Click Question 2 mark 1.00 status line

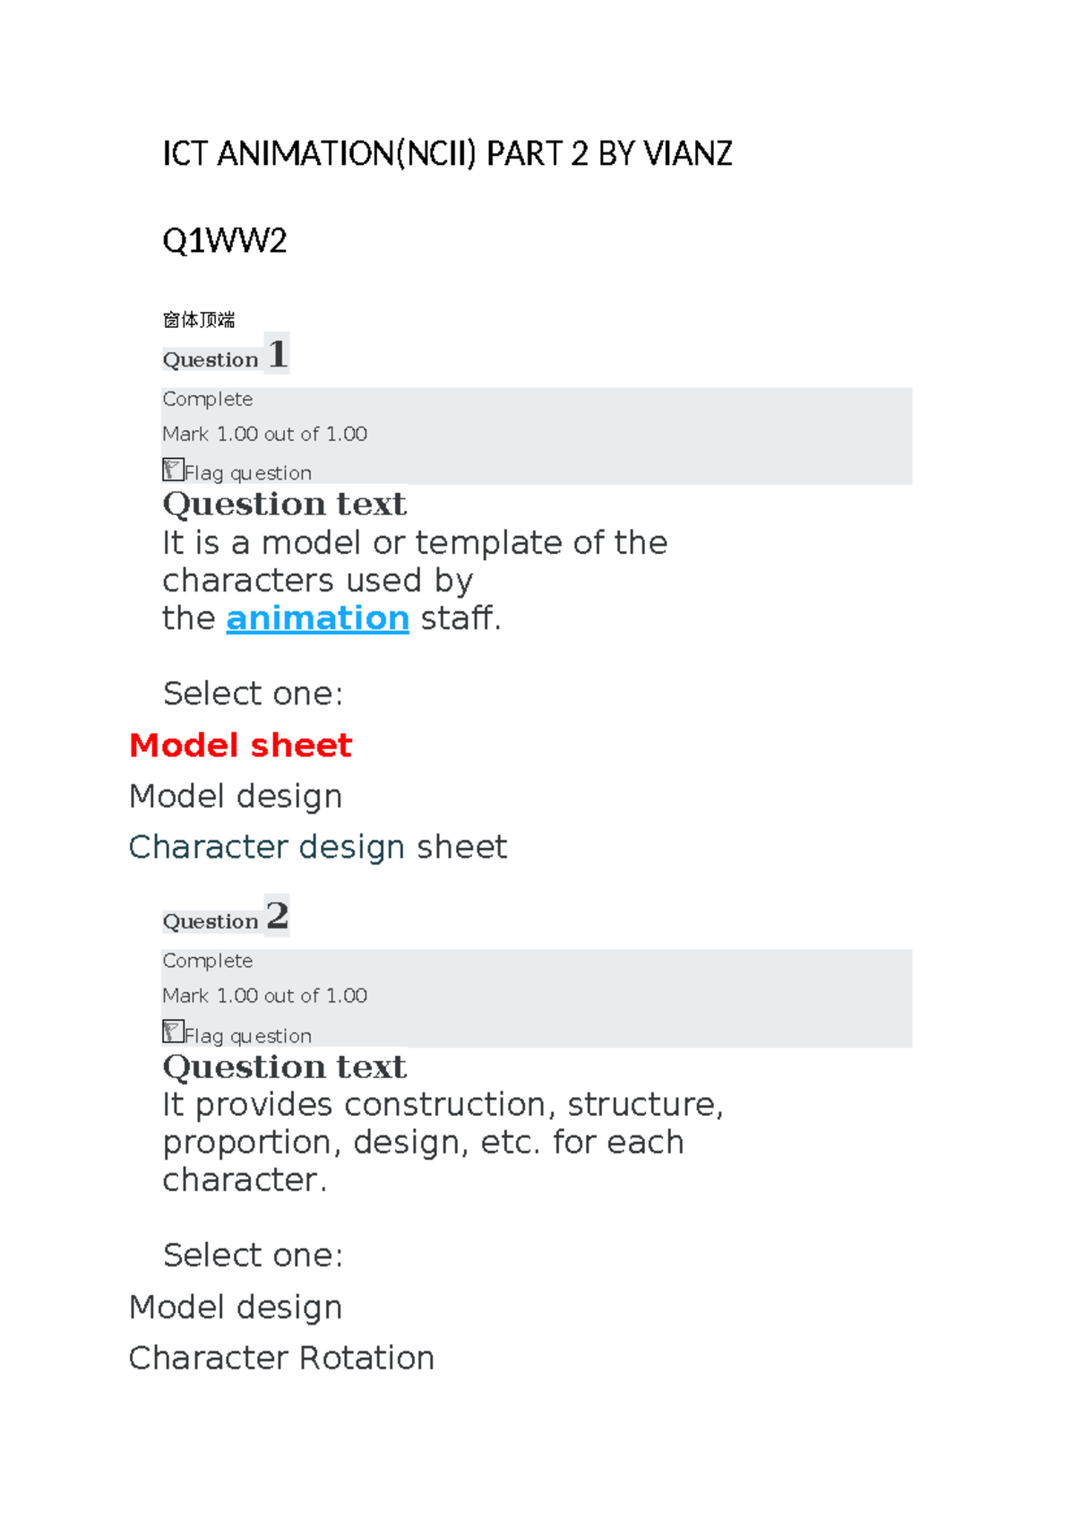(264, 996)
